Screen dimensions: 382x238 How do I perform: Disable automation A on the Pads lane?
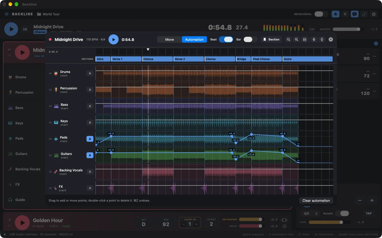coord(90,139)
